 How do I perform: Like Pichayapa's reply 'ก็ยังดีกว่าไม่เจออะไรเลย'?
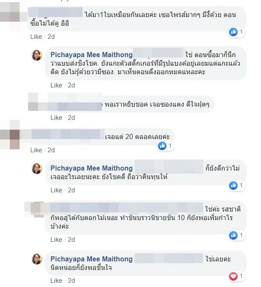[x=57, y=190]
